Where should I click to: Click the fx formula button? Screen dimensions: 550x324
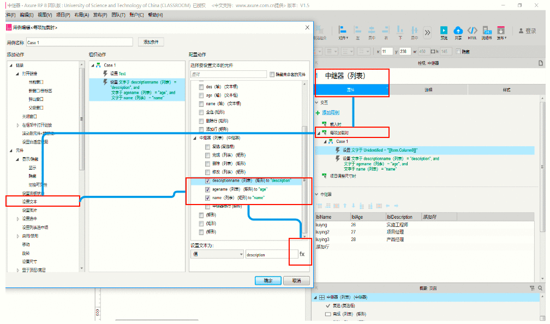click(302, 254)
